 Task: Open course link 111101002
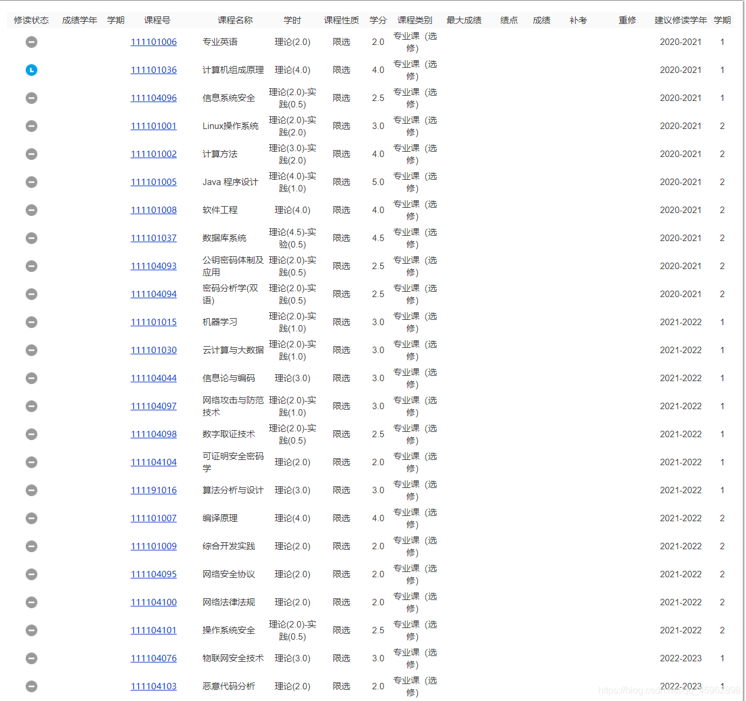(154, 154)
